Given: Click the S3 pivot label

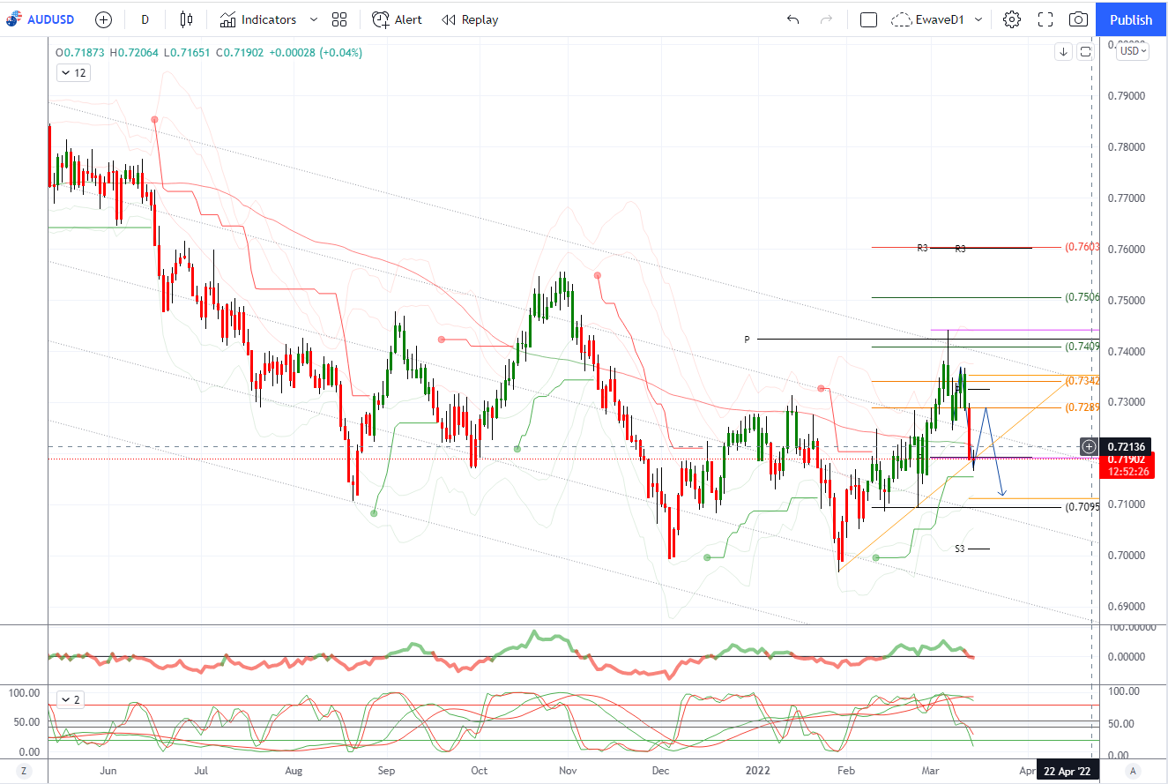Looking at the screenshot, I should point(960,549).
